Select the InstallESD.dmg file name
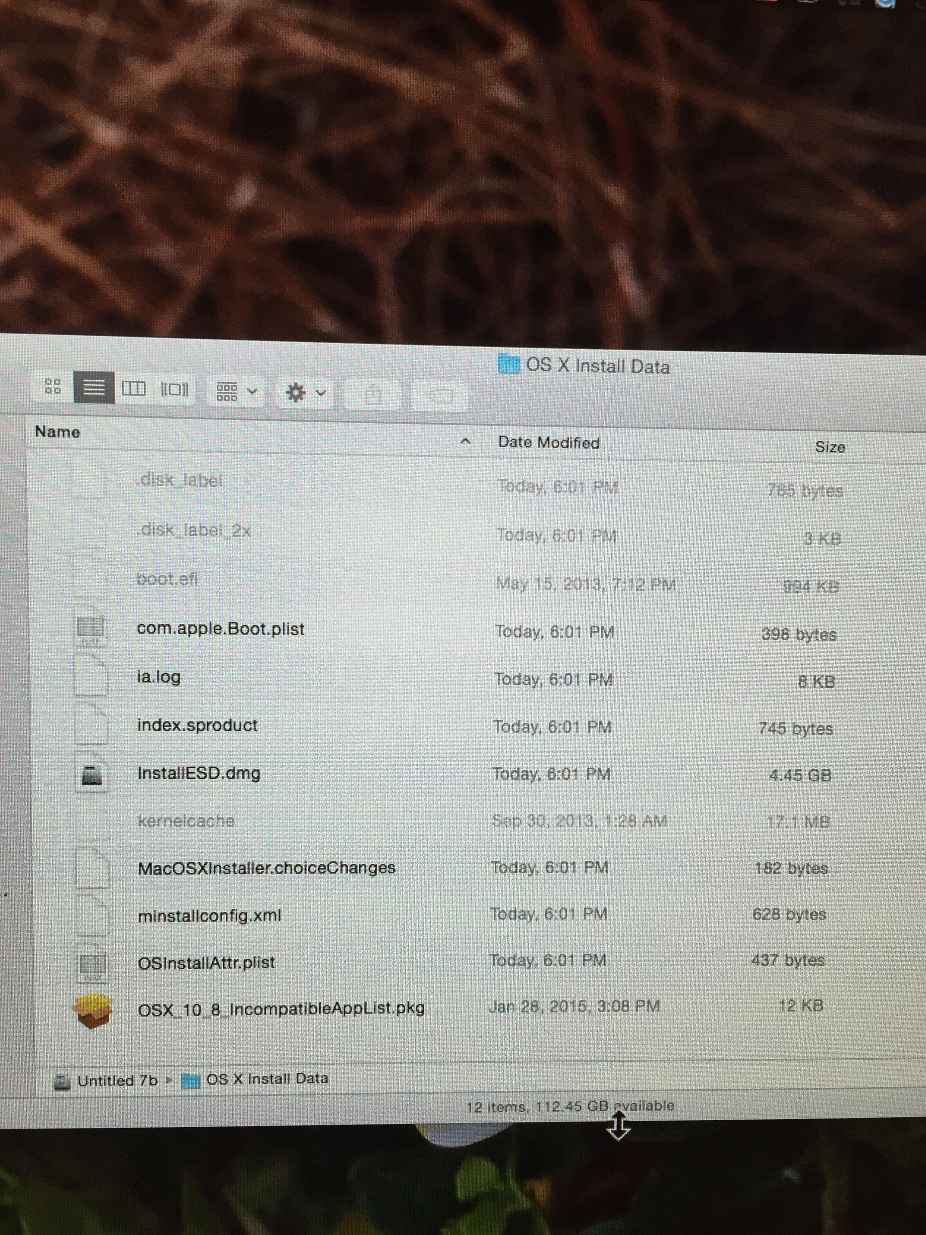Screen dimensions: 926x1235 coord(199,773)
